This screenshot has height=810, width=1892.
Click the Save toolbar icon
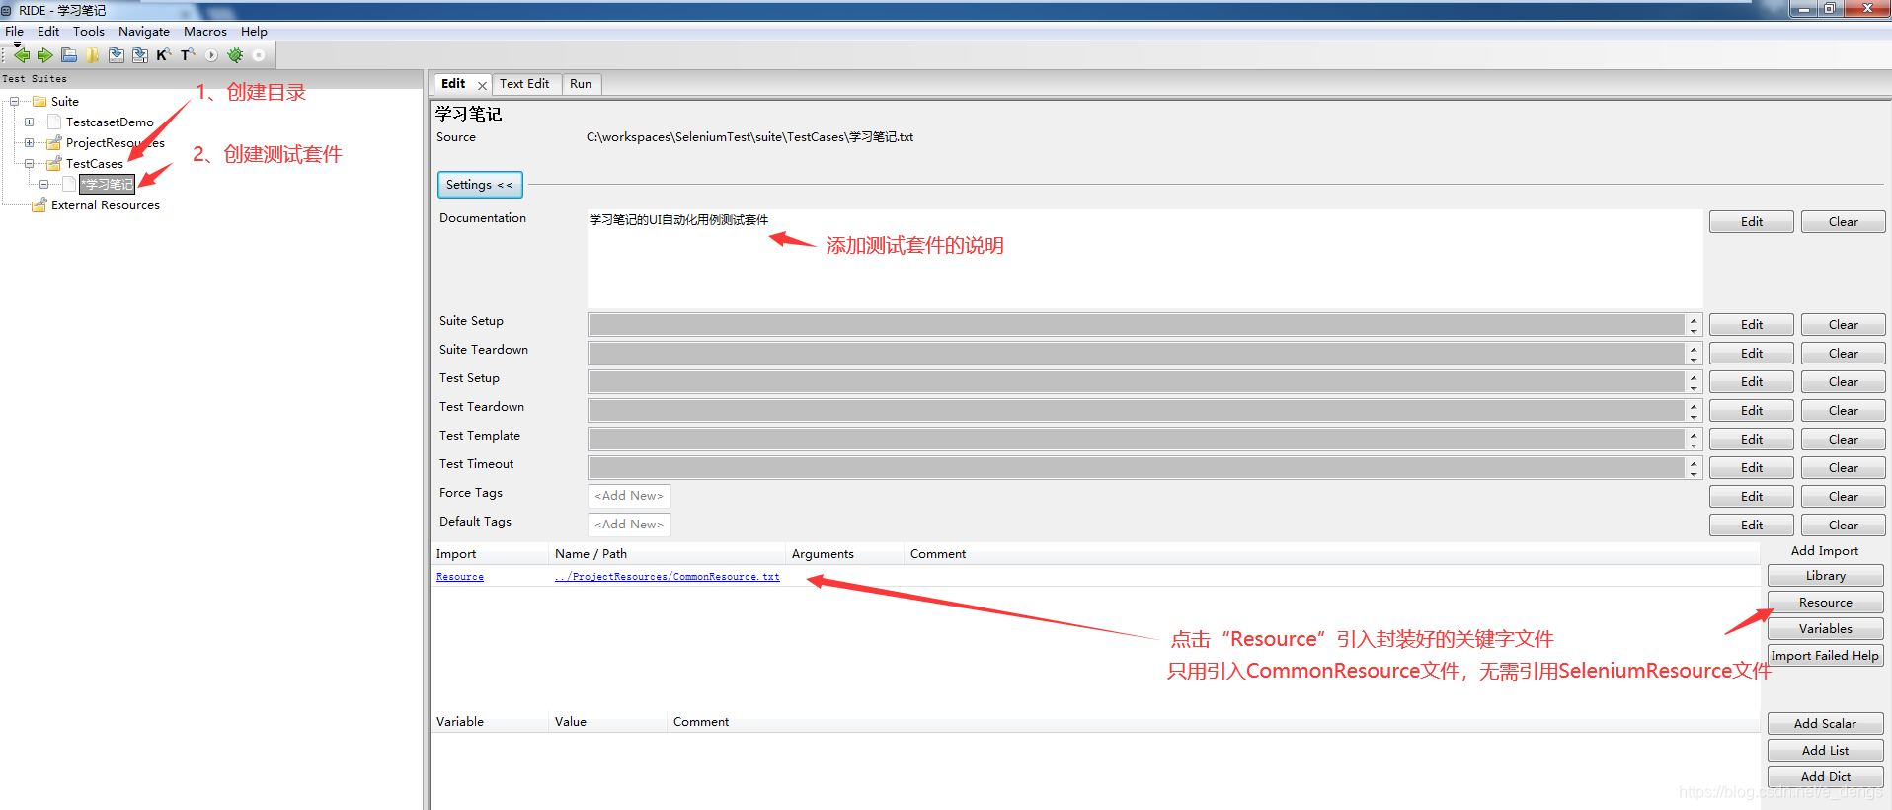pos(117,55)
